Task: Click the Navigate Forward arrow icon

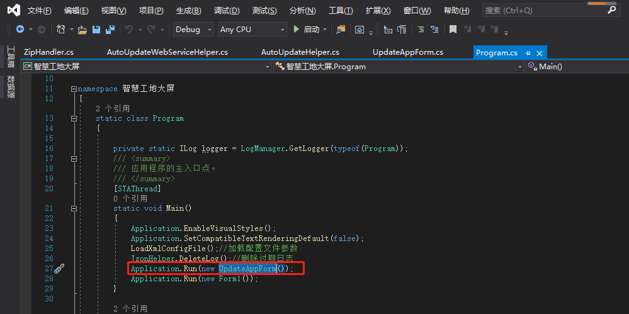Action: click(42, 30)
